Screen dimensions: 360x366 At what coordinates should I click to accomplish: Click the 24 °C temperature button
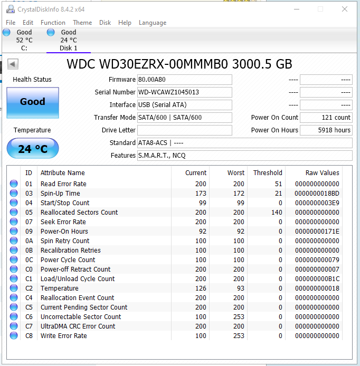click(33, 149)
